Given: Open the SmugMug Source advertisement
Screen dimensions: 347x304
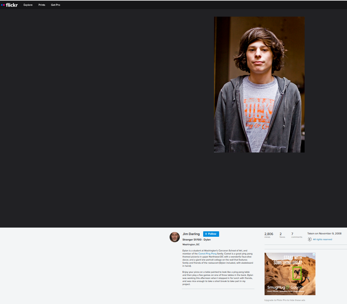Looking at the screenshot, I should click(x=290, y=274).
